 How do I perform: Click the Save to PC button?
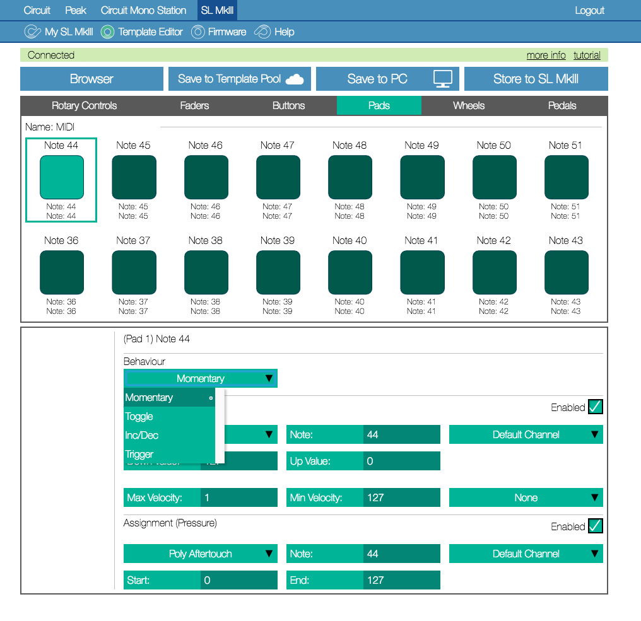(387, 79)
